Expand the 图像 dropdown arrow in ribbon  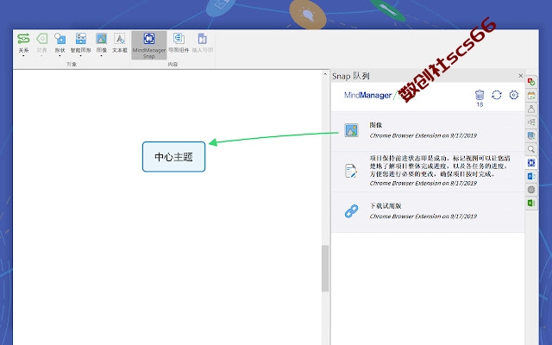click(x=102, y=56)
